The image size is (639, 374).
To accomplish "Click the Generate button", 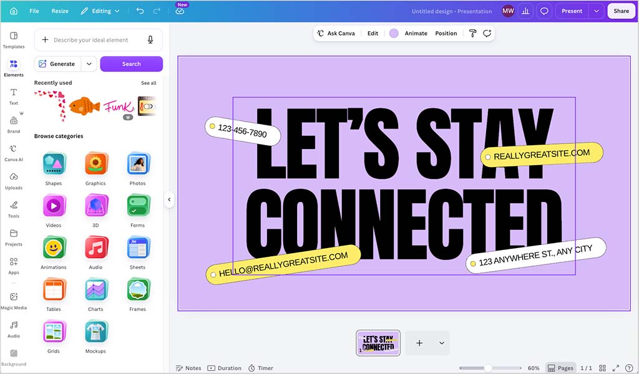I will point(57,64).
